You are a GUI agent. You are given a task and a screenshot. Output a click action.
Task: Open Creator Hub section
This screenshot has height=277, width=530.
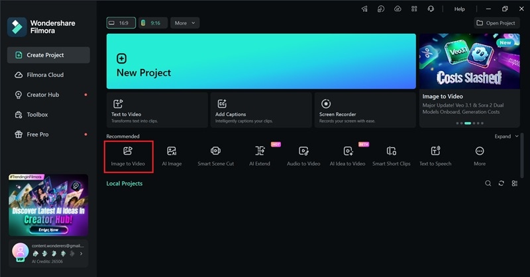coord(48,95)
